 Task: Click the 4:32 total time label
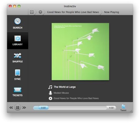pos(111,108)
